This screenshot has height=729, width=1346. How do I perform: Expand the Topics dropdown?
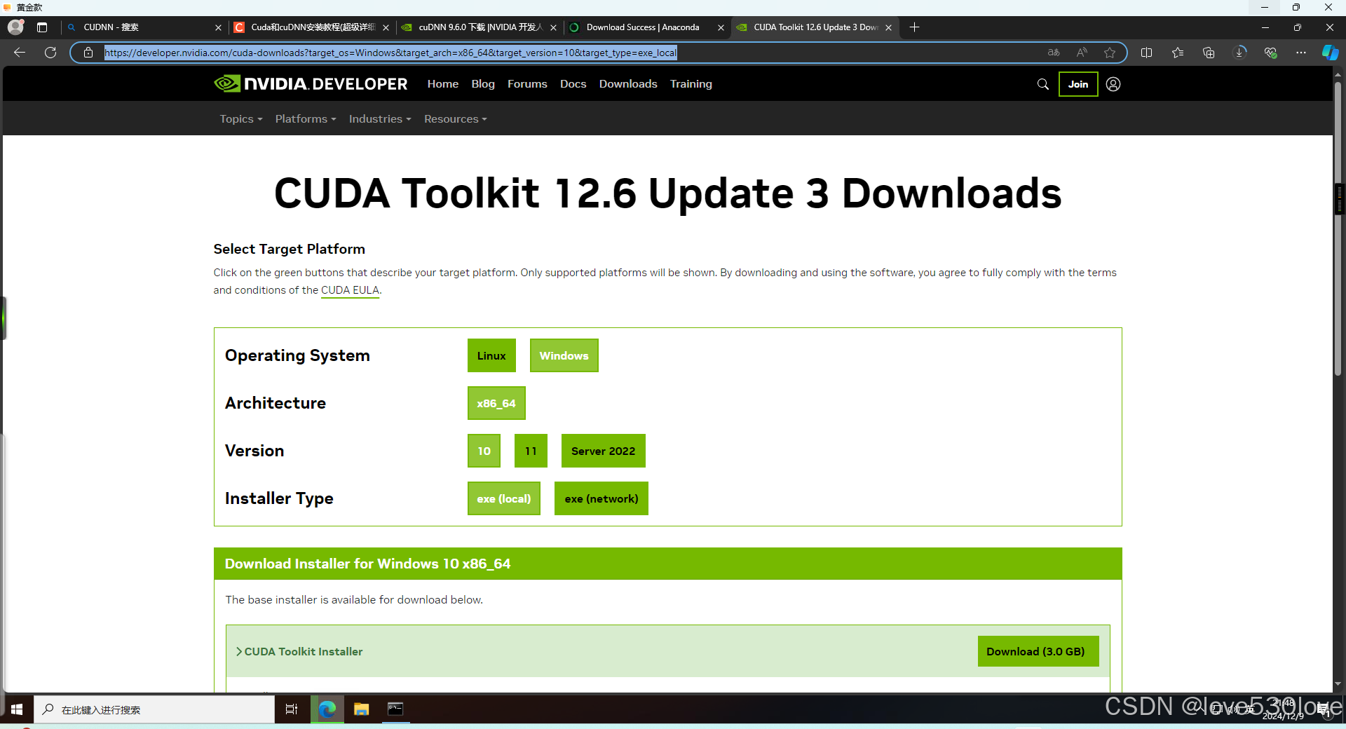click(241, 119)
